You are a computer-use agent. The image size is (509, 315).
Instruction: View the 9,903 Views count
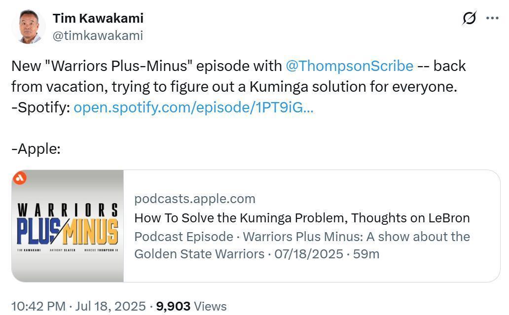(x=191, y=306)
